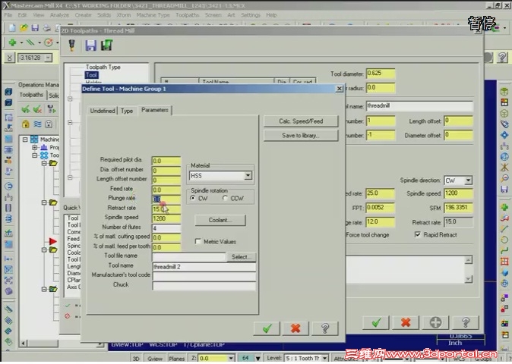Open dropdown arrow next to color 64
The image size is (512, 364).
pyautogui.click(x=258, y=359)
